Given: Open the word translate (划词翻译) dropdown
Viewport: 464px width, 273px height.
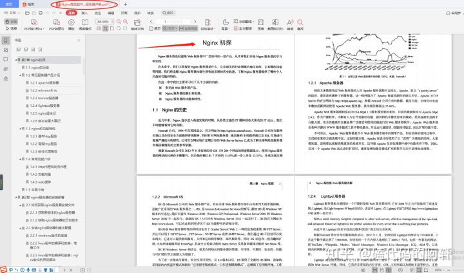Looking at the screenshot, I should [x=244, y=22].
